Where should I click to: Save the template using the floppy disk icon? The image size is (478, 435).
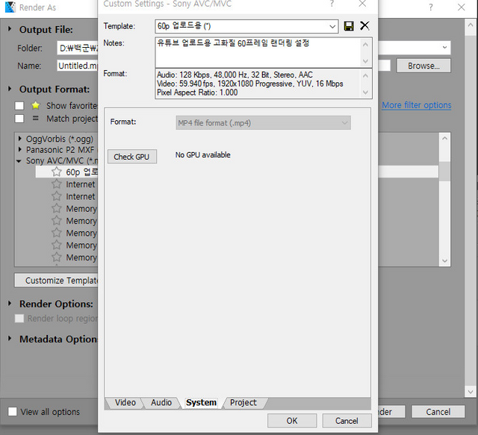[x=349, y=26]
